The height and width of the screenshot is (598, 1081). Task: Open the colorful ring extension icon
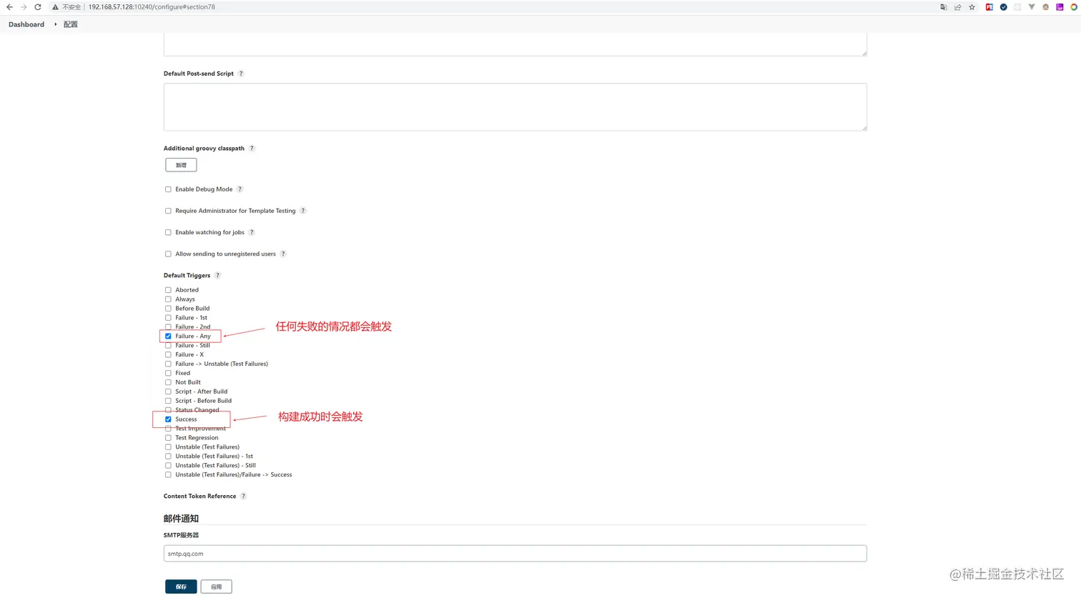tap(1074, 7)
